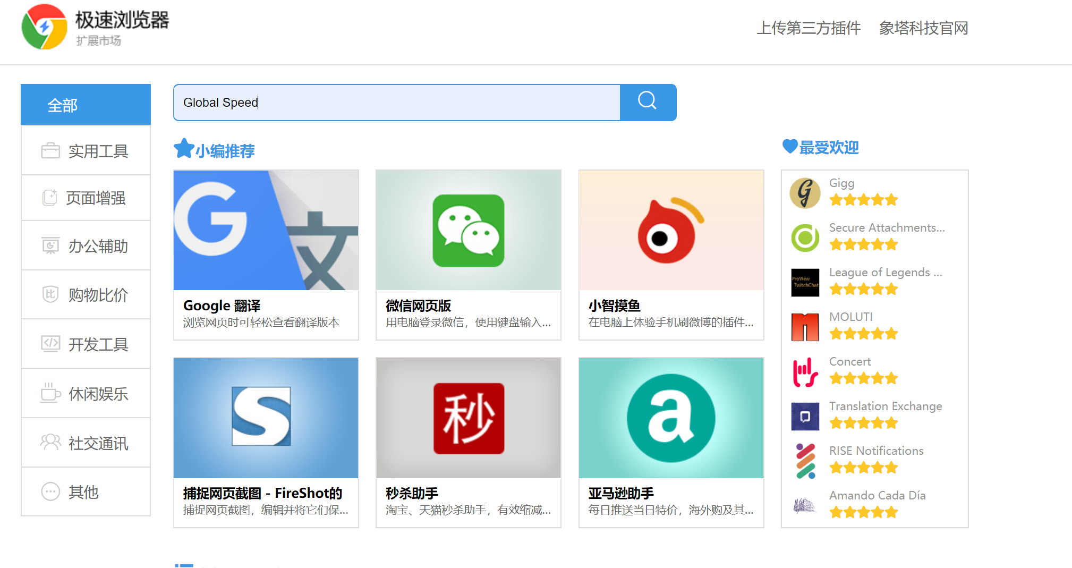
Task: Open the RISE Notifications striped icon
Action: click(x=805, y=461)
